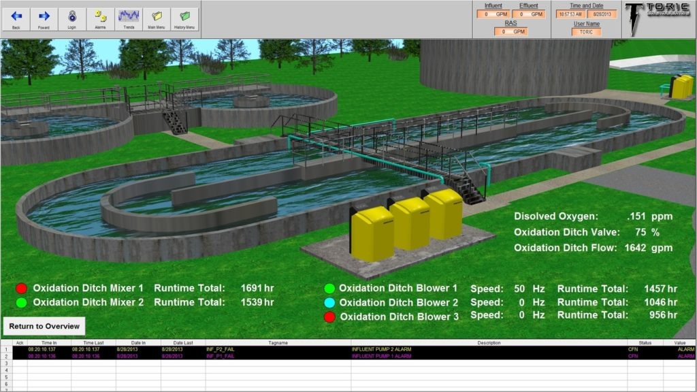Click the Toric Engineering logo
697x392 pixels.
(659, 19)
